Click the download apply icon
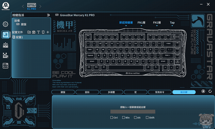Viewport: 215px width, 129px height. (203, 91)
